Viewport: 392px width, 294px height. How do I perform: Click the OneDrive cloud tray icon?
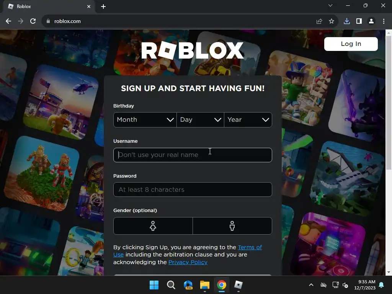(x=323, y=285)
